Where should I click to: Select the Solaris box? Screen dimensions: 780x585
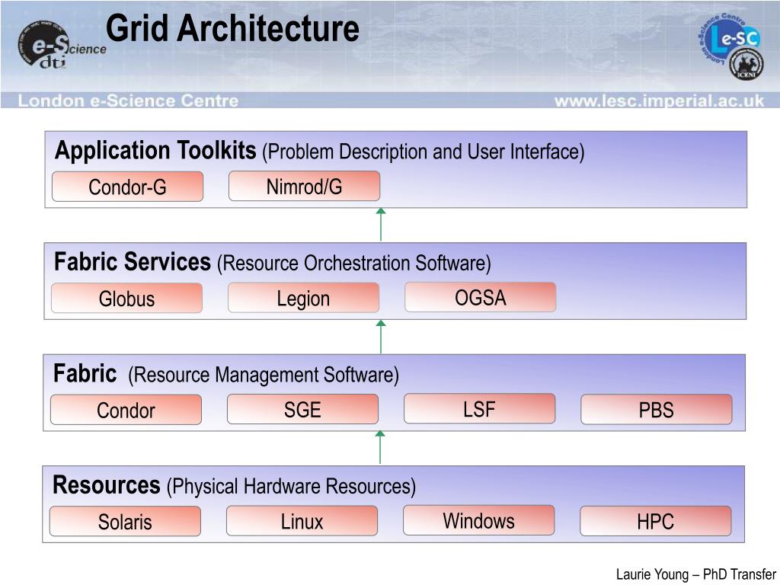click(x=125, y=521)
